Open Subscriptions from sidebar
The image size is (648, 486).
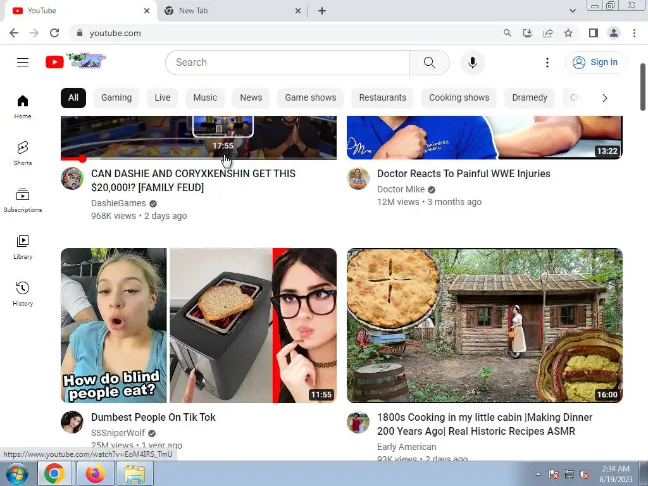tap(23, 201)
